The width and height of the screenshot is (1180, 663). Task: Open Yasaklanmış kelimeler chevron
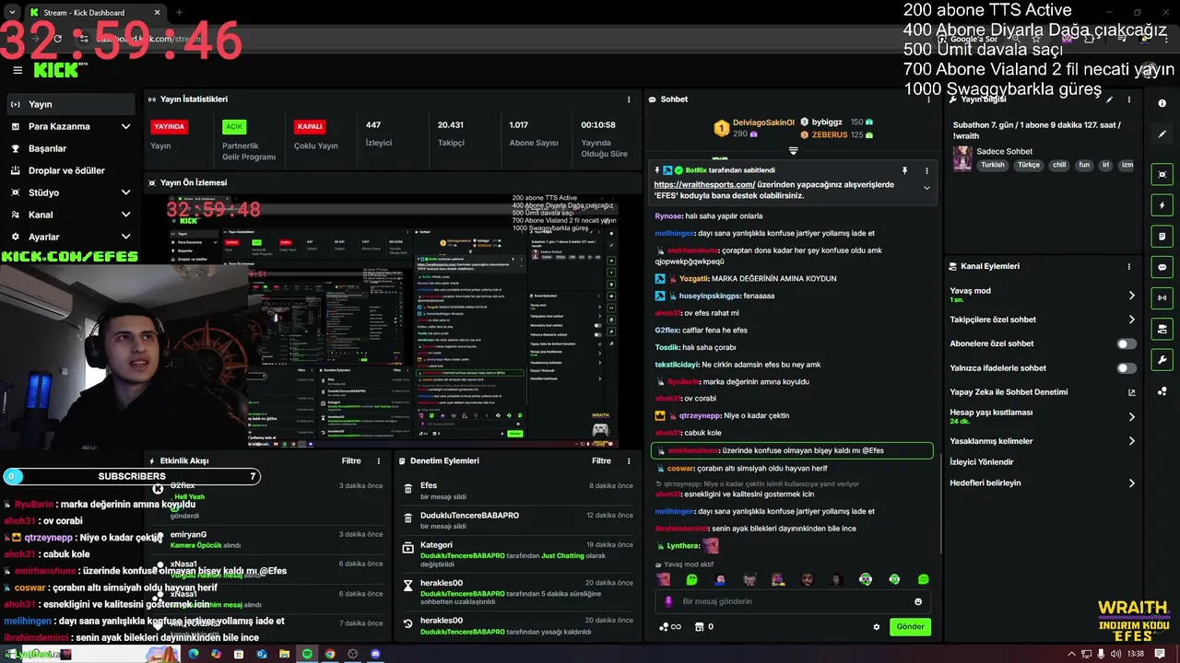click(1131, 441)
